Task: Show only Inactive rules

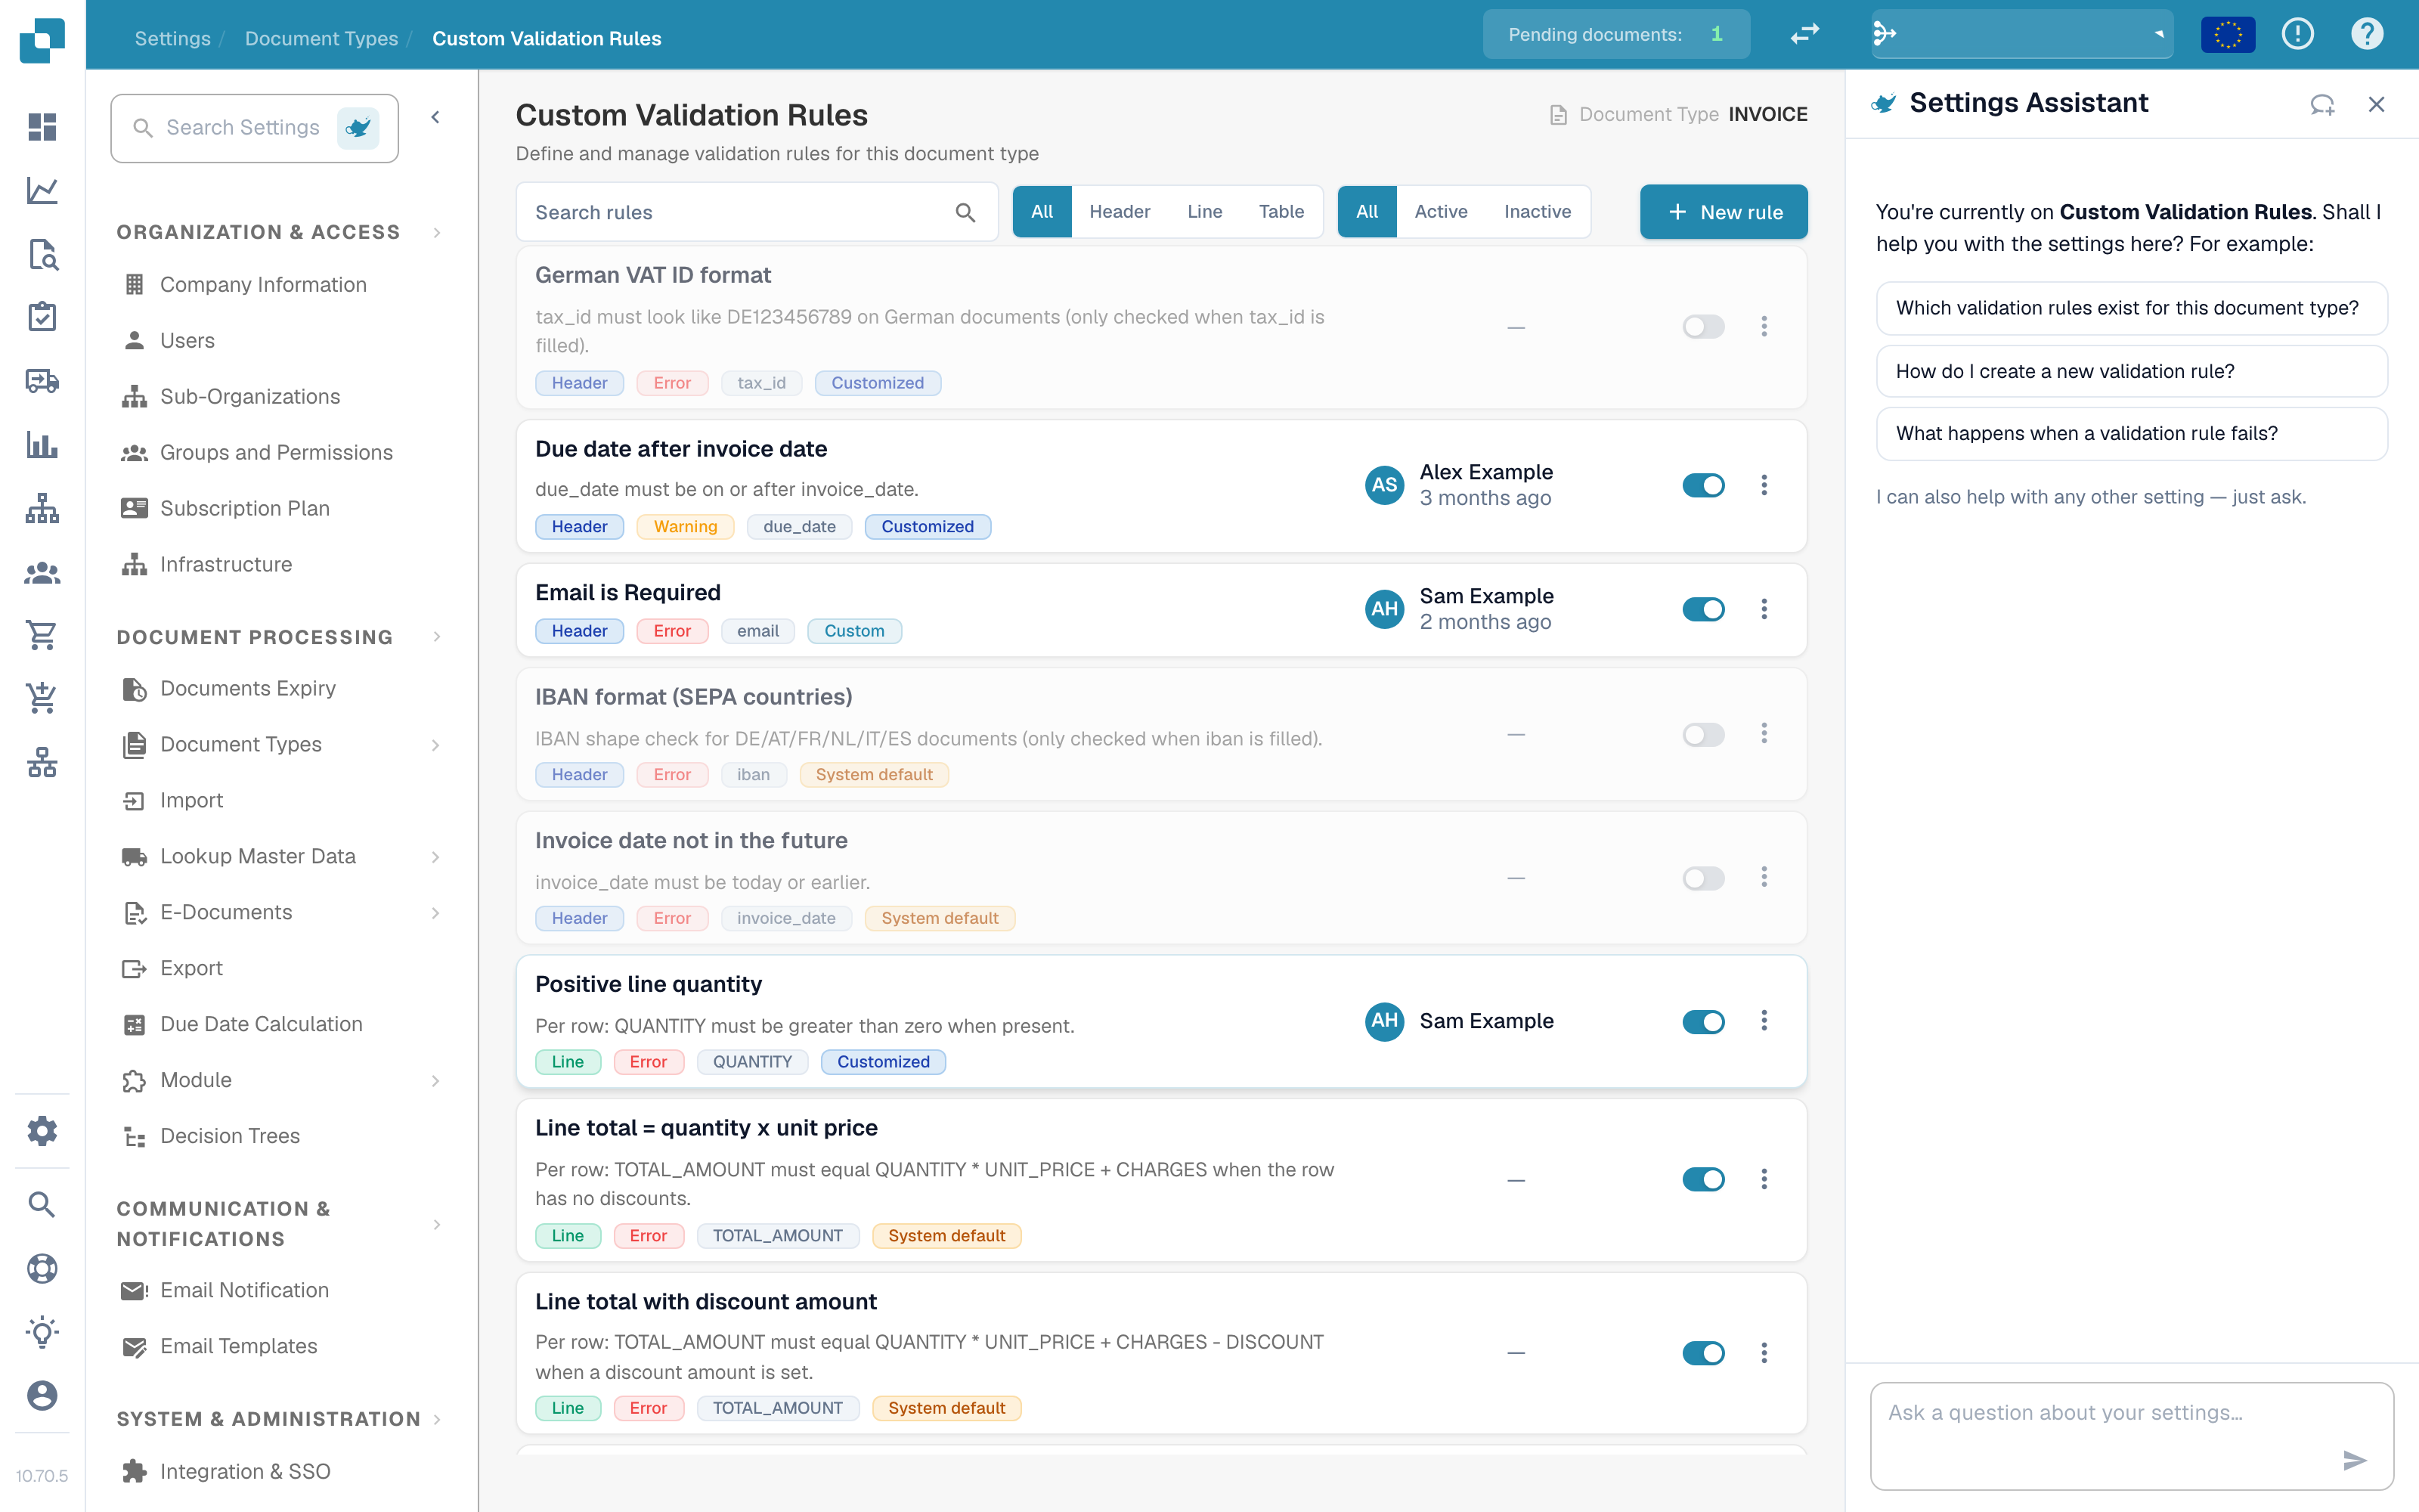Action: pos(1538,212)
